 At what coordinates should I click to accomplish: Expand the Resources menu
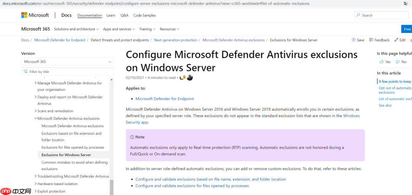tap(169, 29)
